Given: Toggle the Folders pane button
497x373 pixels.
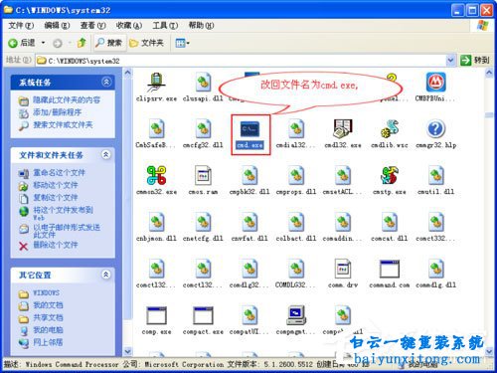Looking at the screenshot, I should 146,43.
